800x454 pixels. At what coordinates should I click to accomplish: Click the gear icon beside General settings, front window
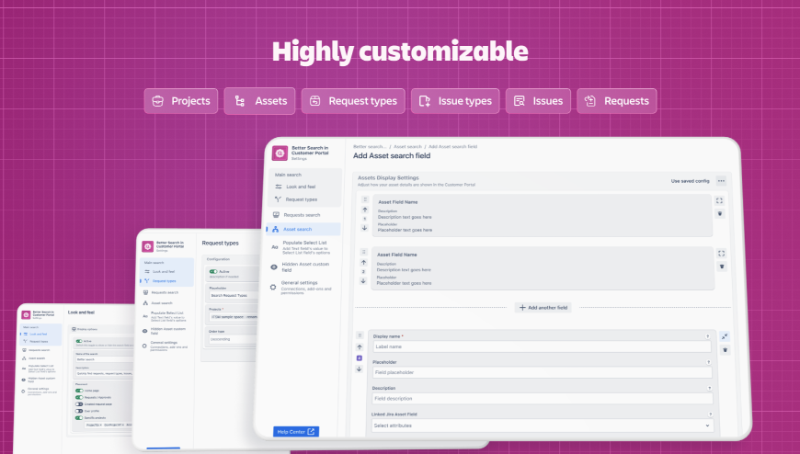(x=273, y=287)
